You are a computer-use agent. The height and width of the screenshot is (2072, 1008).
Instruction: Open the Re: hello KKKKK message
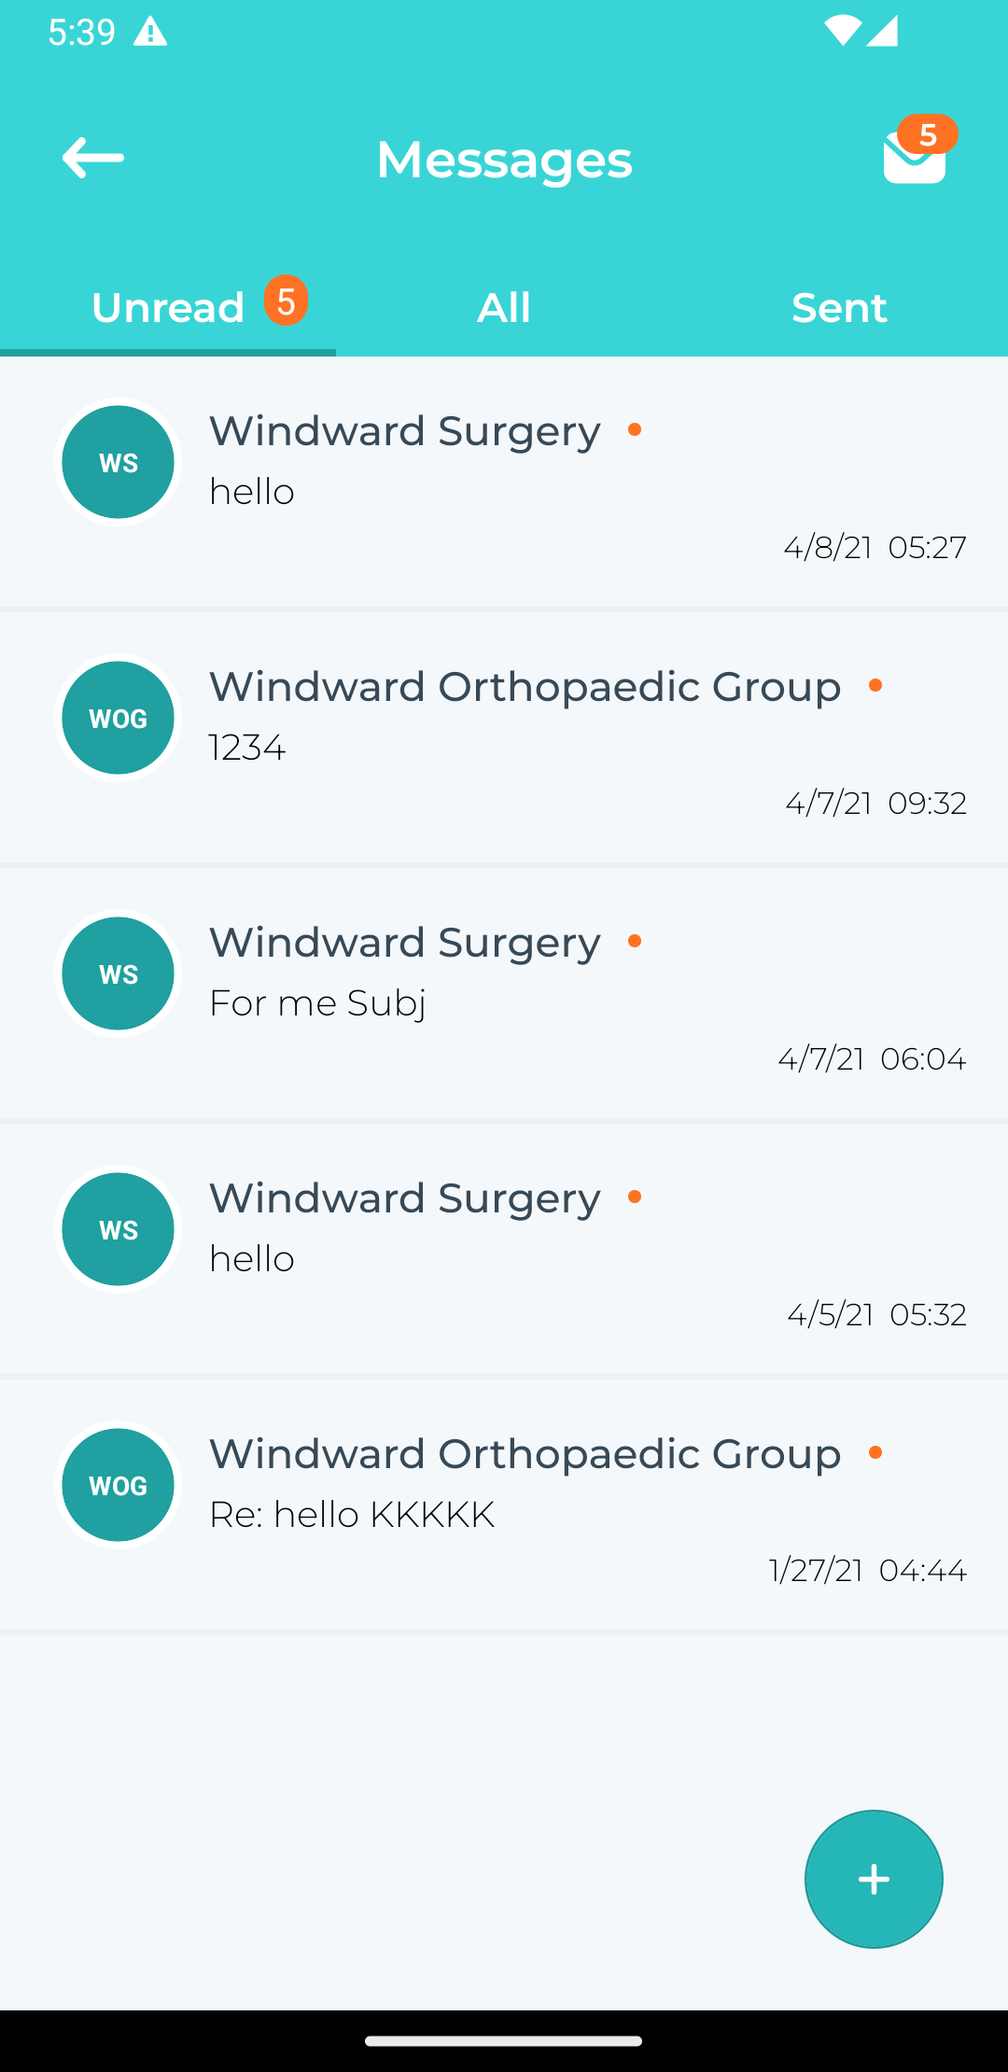504,1505
